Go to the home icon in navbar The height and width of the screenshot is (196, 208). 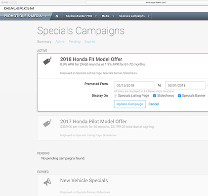[x=57, y=16]
